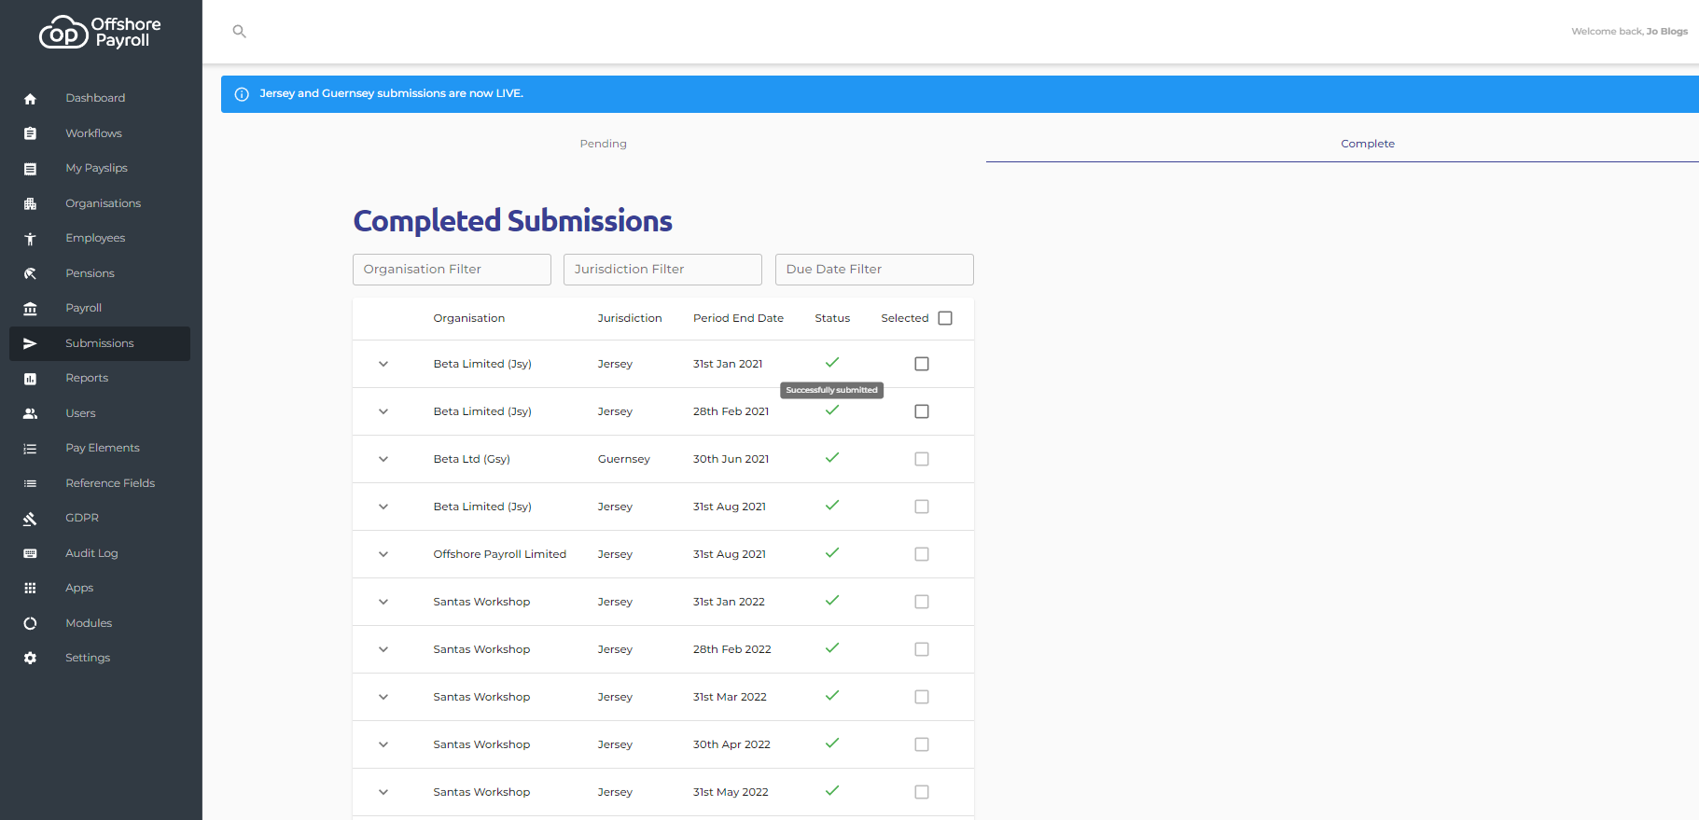The width and height of the screenshot is (1699, 820).
Task: Select the Offshore Payroll Limited row checkbox
Action: 922,554
